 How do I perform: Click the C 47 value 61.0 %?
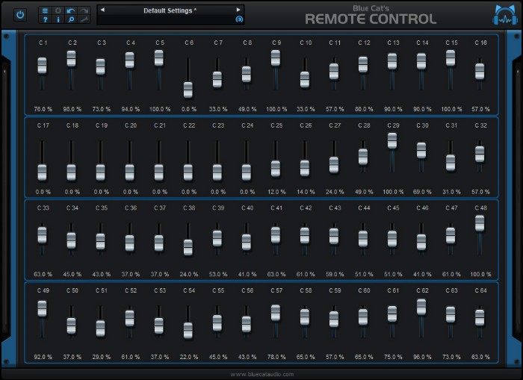[451, 274]
